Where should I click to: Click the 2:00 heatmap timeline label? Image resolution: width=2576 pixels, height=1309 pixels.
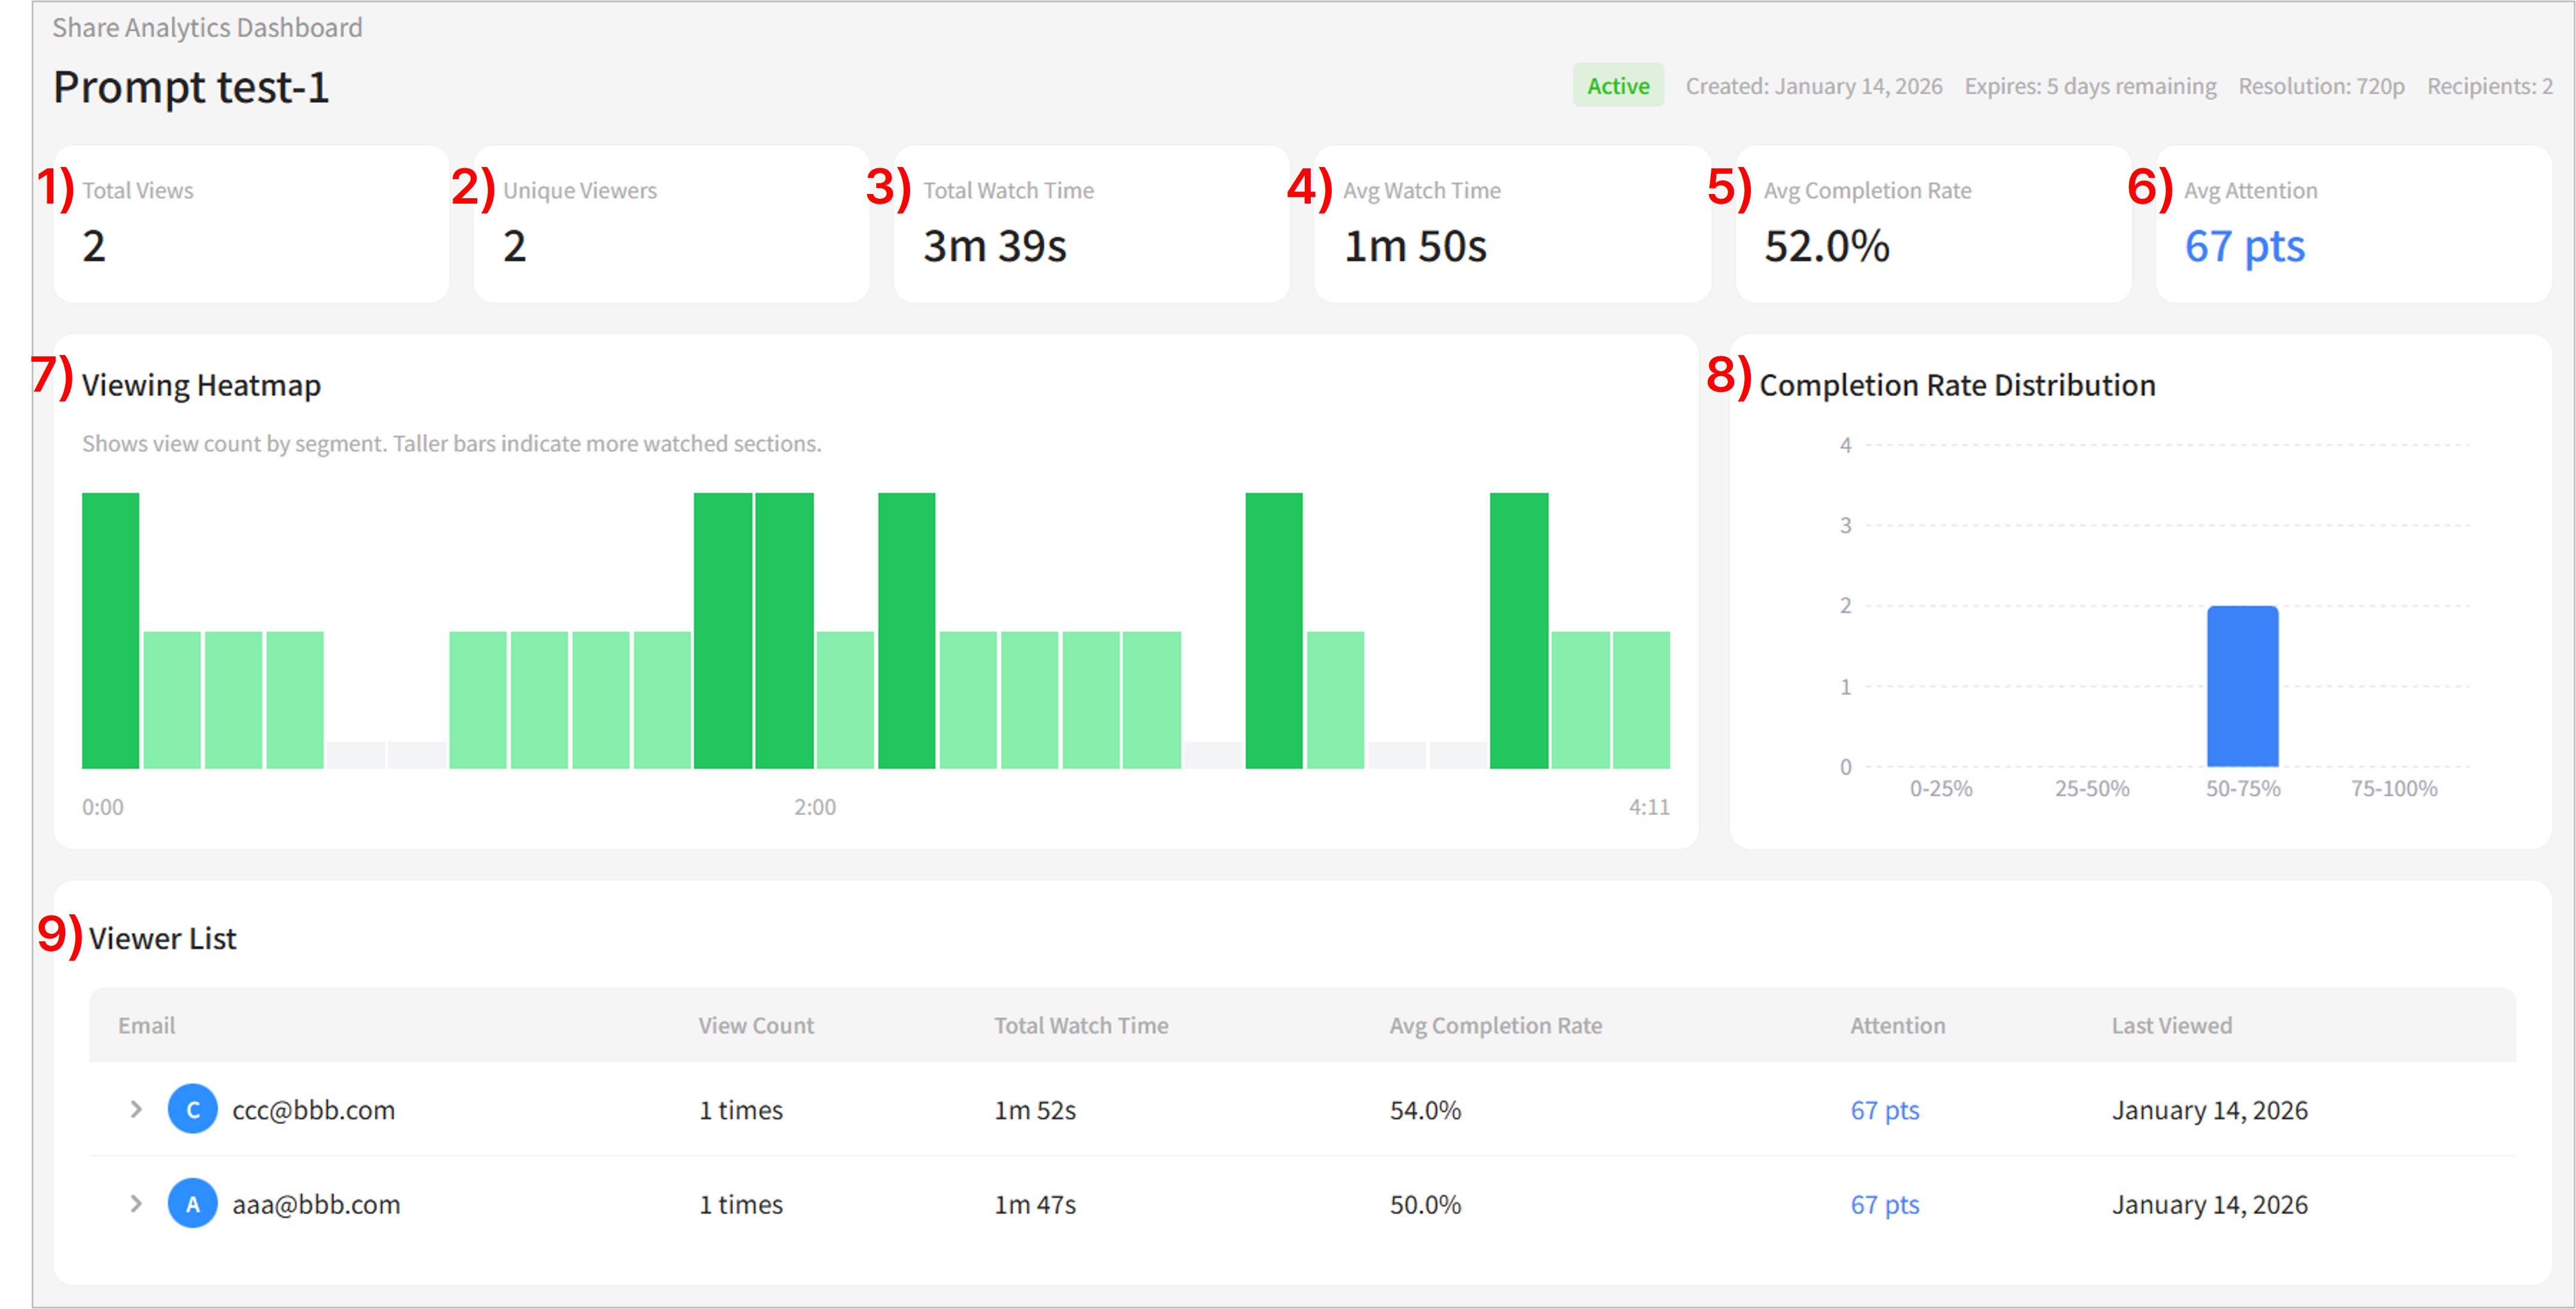click(814, 807)
